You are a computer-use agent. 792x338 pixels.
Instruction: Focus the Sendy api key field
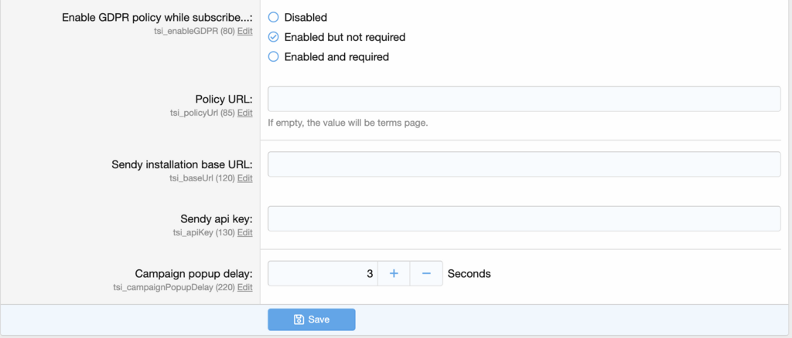524,218
